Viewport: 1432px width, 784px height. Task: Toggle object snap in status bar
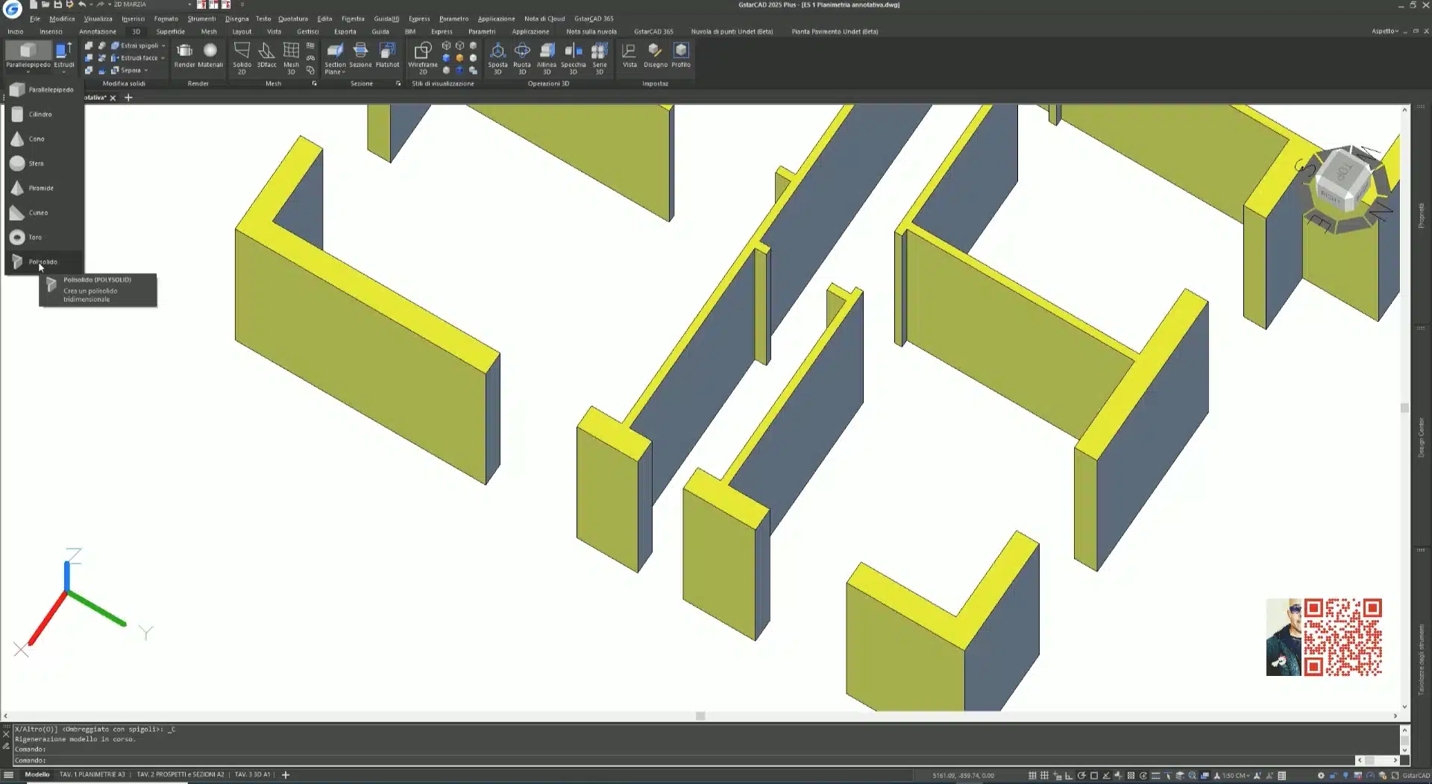click(1094, 775)
